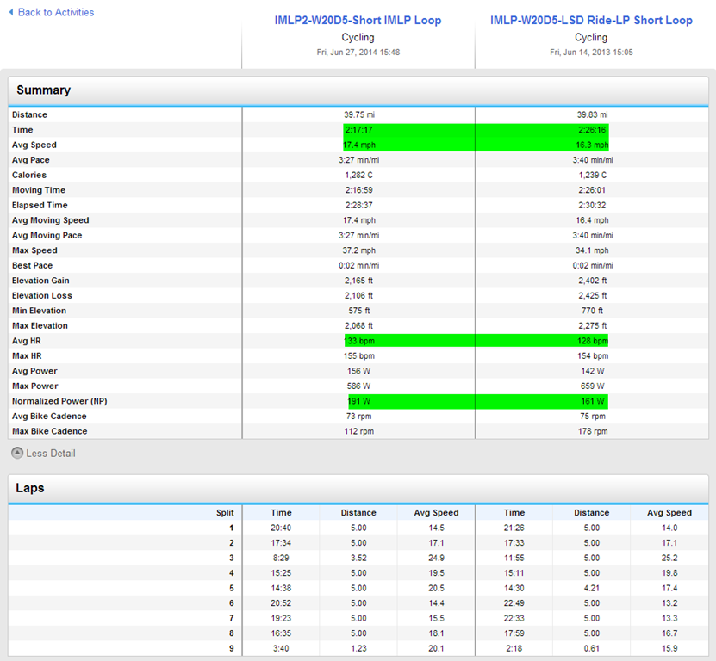Click the 2:28:37 Elapsed Time value
This screenshot has height=661, width=716.
pos(358,206)
